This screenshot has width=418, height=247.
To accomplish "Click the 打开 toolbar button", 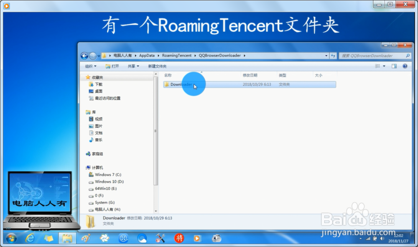I will tap(112, 66).
